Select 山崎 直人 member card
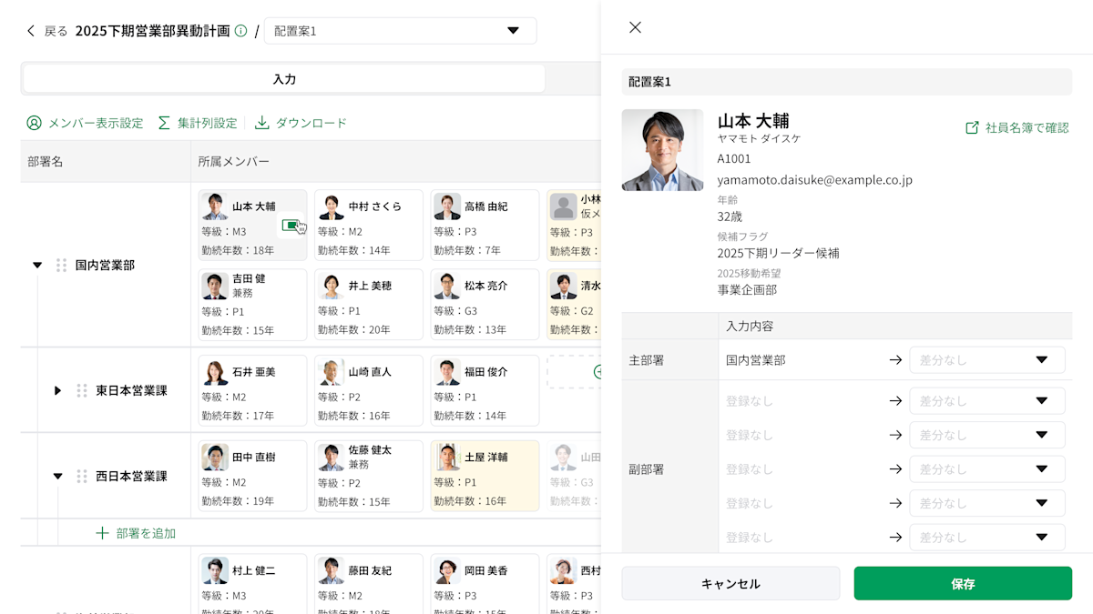The width and height of the screenshot is (1093, 614). [x=369, y=390]
